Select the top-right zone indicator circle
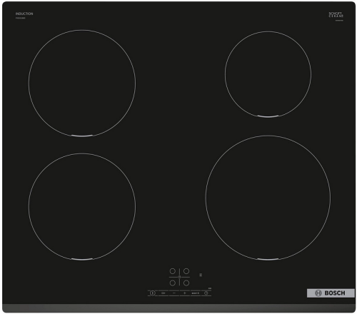 (x=186, y=271)
